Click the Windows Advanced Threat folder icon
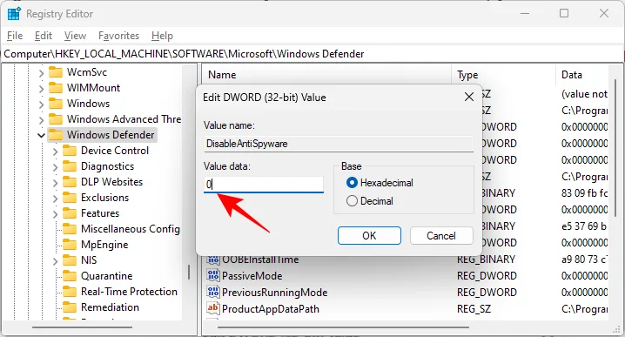This screenshot has width=625, height=337. coord(56,118)
